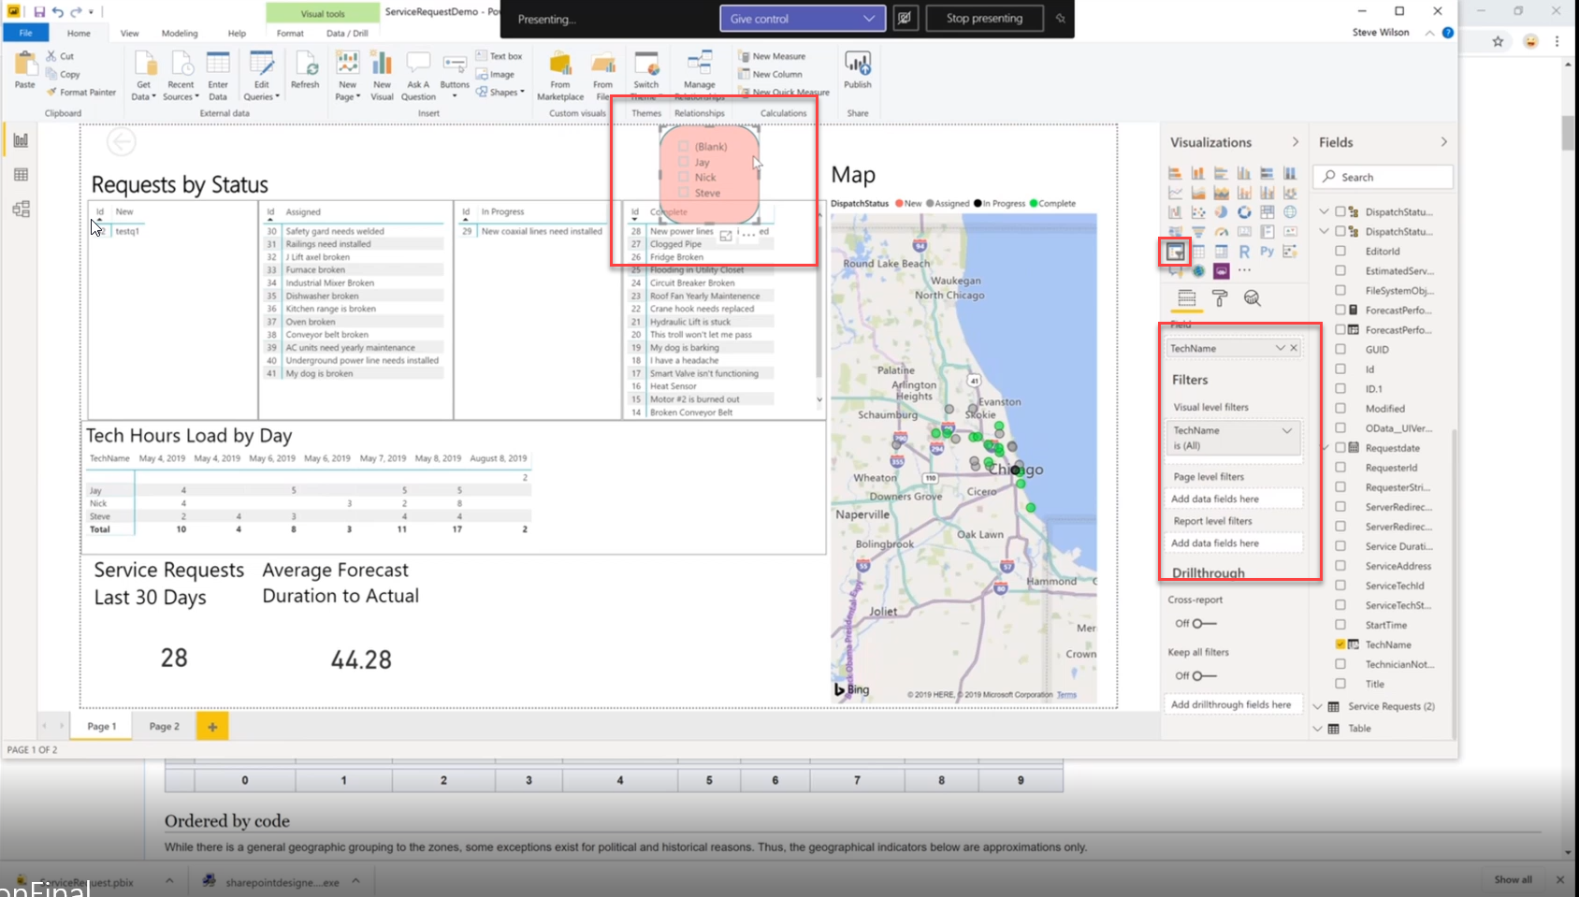This screenshot has height=897, width=1579.
Task: Click the Fields Search box
Action: (1383, 177)
